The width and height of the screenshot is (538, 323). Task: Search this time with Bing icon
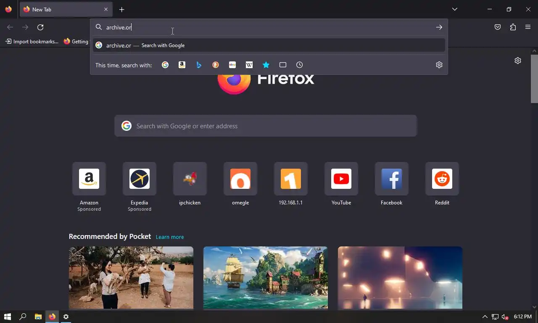(x=199, y=65)
